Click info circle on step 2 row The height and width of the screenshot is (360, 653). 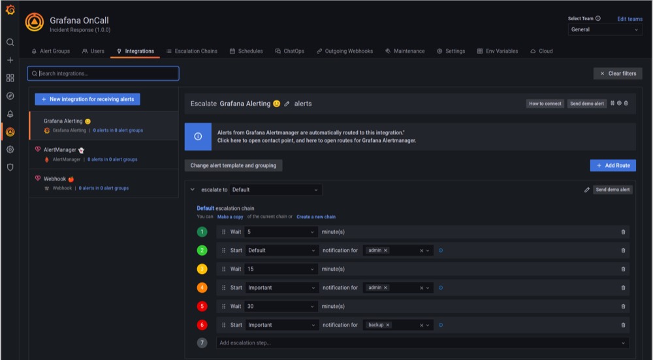[441, 250]
